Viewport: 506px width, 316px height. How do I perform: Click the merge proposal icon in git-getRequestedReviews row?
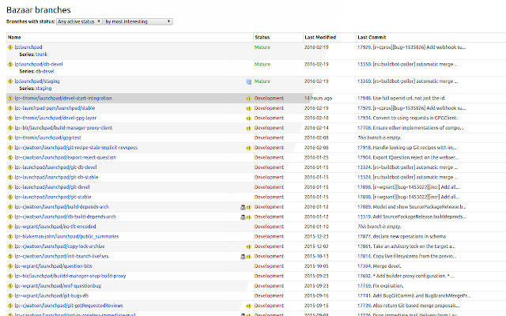point(248,306)
